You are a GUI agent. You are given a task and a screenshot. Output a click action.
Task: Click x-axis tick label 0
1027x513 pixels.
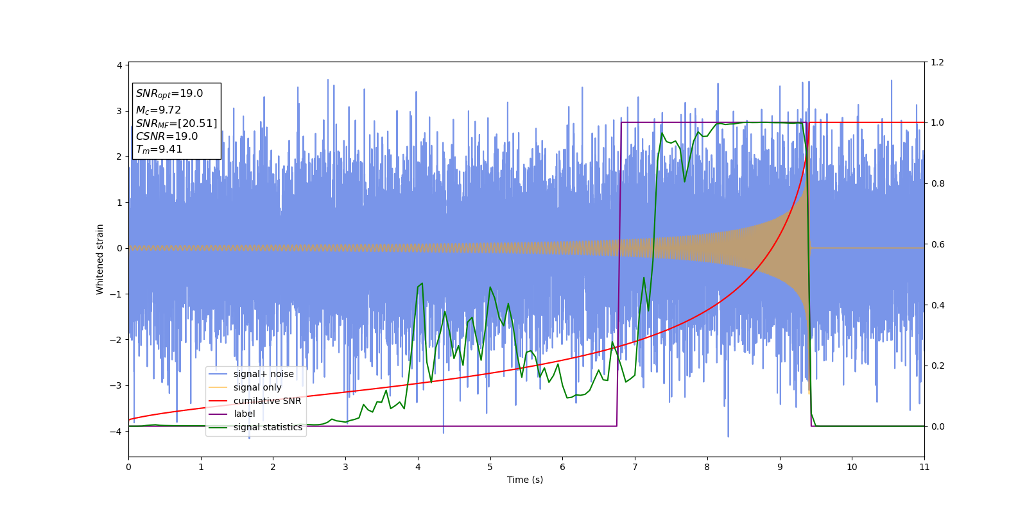point(128,467)
